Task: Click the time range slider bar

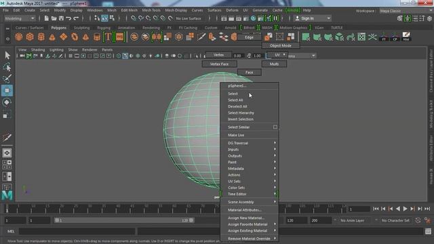Action: [124, 220]
